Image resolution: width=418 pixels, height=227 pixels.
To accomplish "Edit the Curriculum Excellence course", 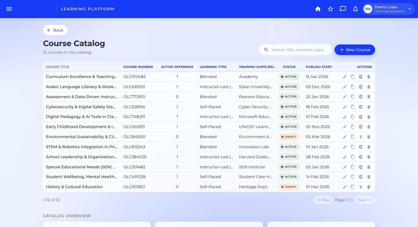I will 345,77.
